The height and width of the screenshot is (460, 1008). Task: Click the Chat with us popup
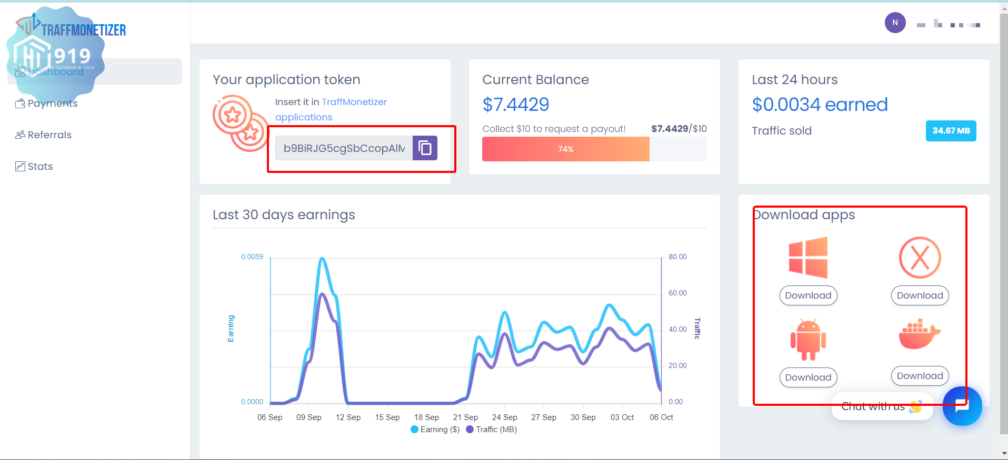[882, 406]
